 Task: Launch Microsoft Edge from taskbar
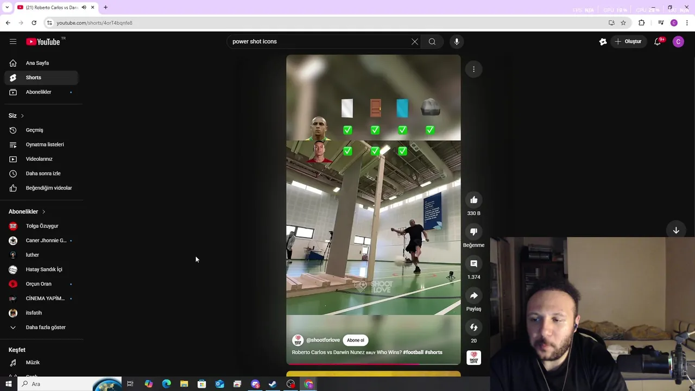point(166,384)
